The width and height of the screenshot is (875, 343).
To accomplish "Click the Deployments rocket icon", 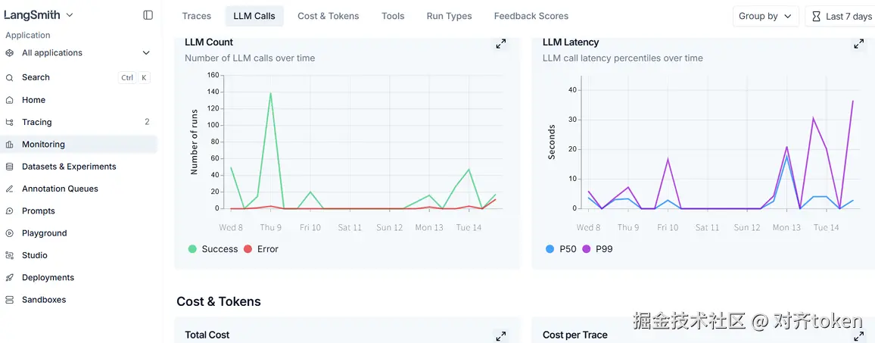I will 10,278.
